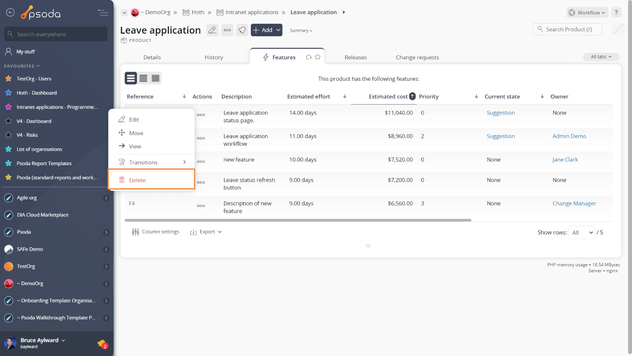
Task: Select the comfortable row spacing view icon
Action: point(131,78)
